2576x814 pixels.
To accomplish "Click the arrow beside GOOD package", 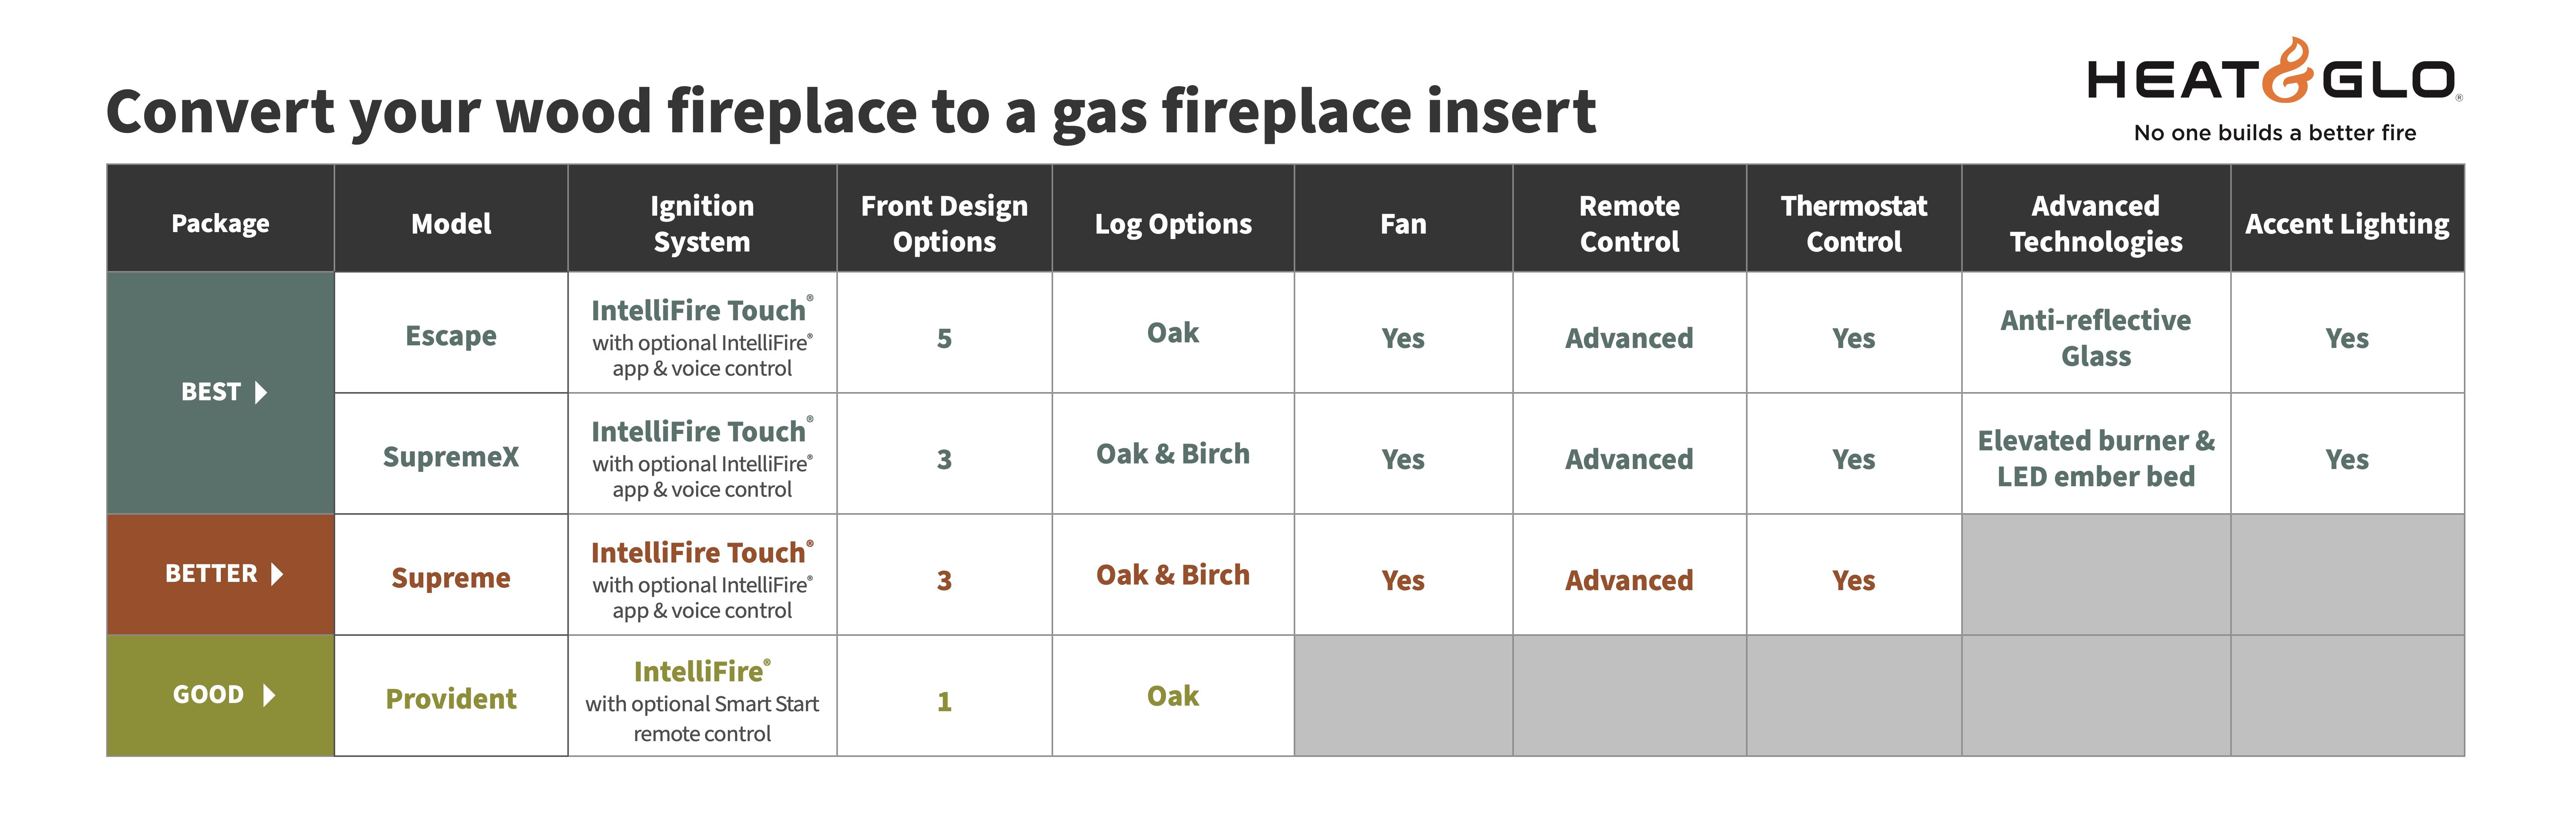I will click(268, 695).
